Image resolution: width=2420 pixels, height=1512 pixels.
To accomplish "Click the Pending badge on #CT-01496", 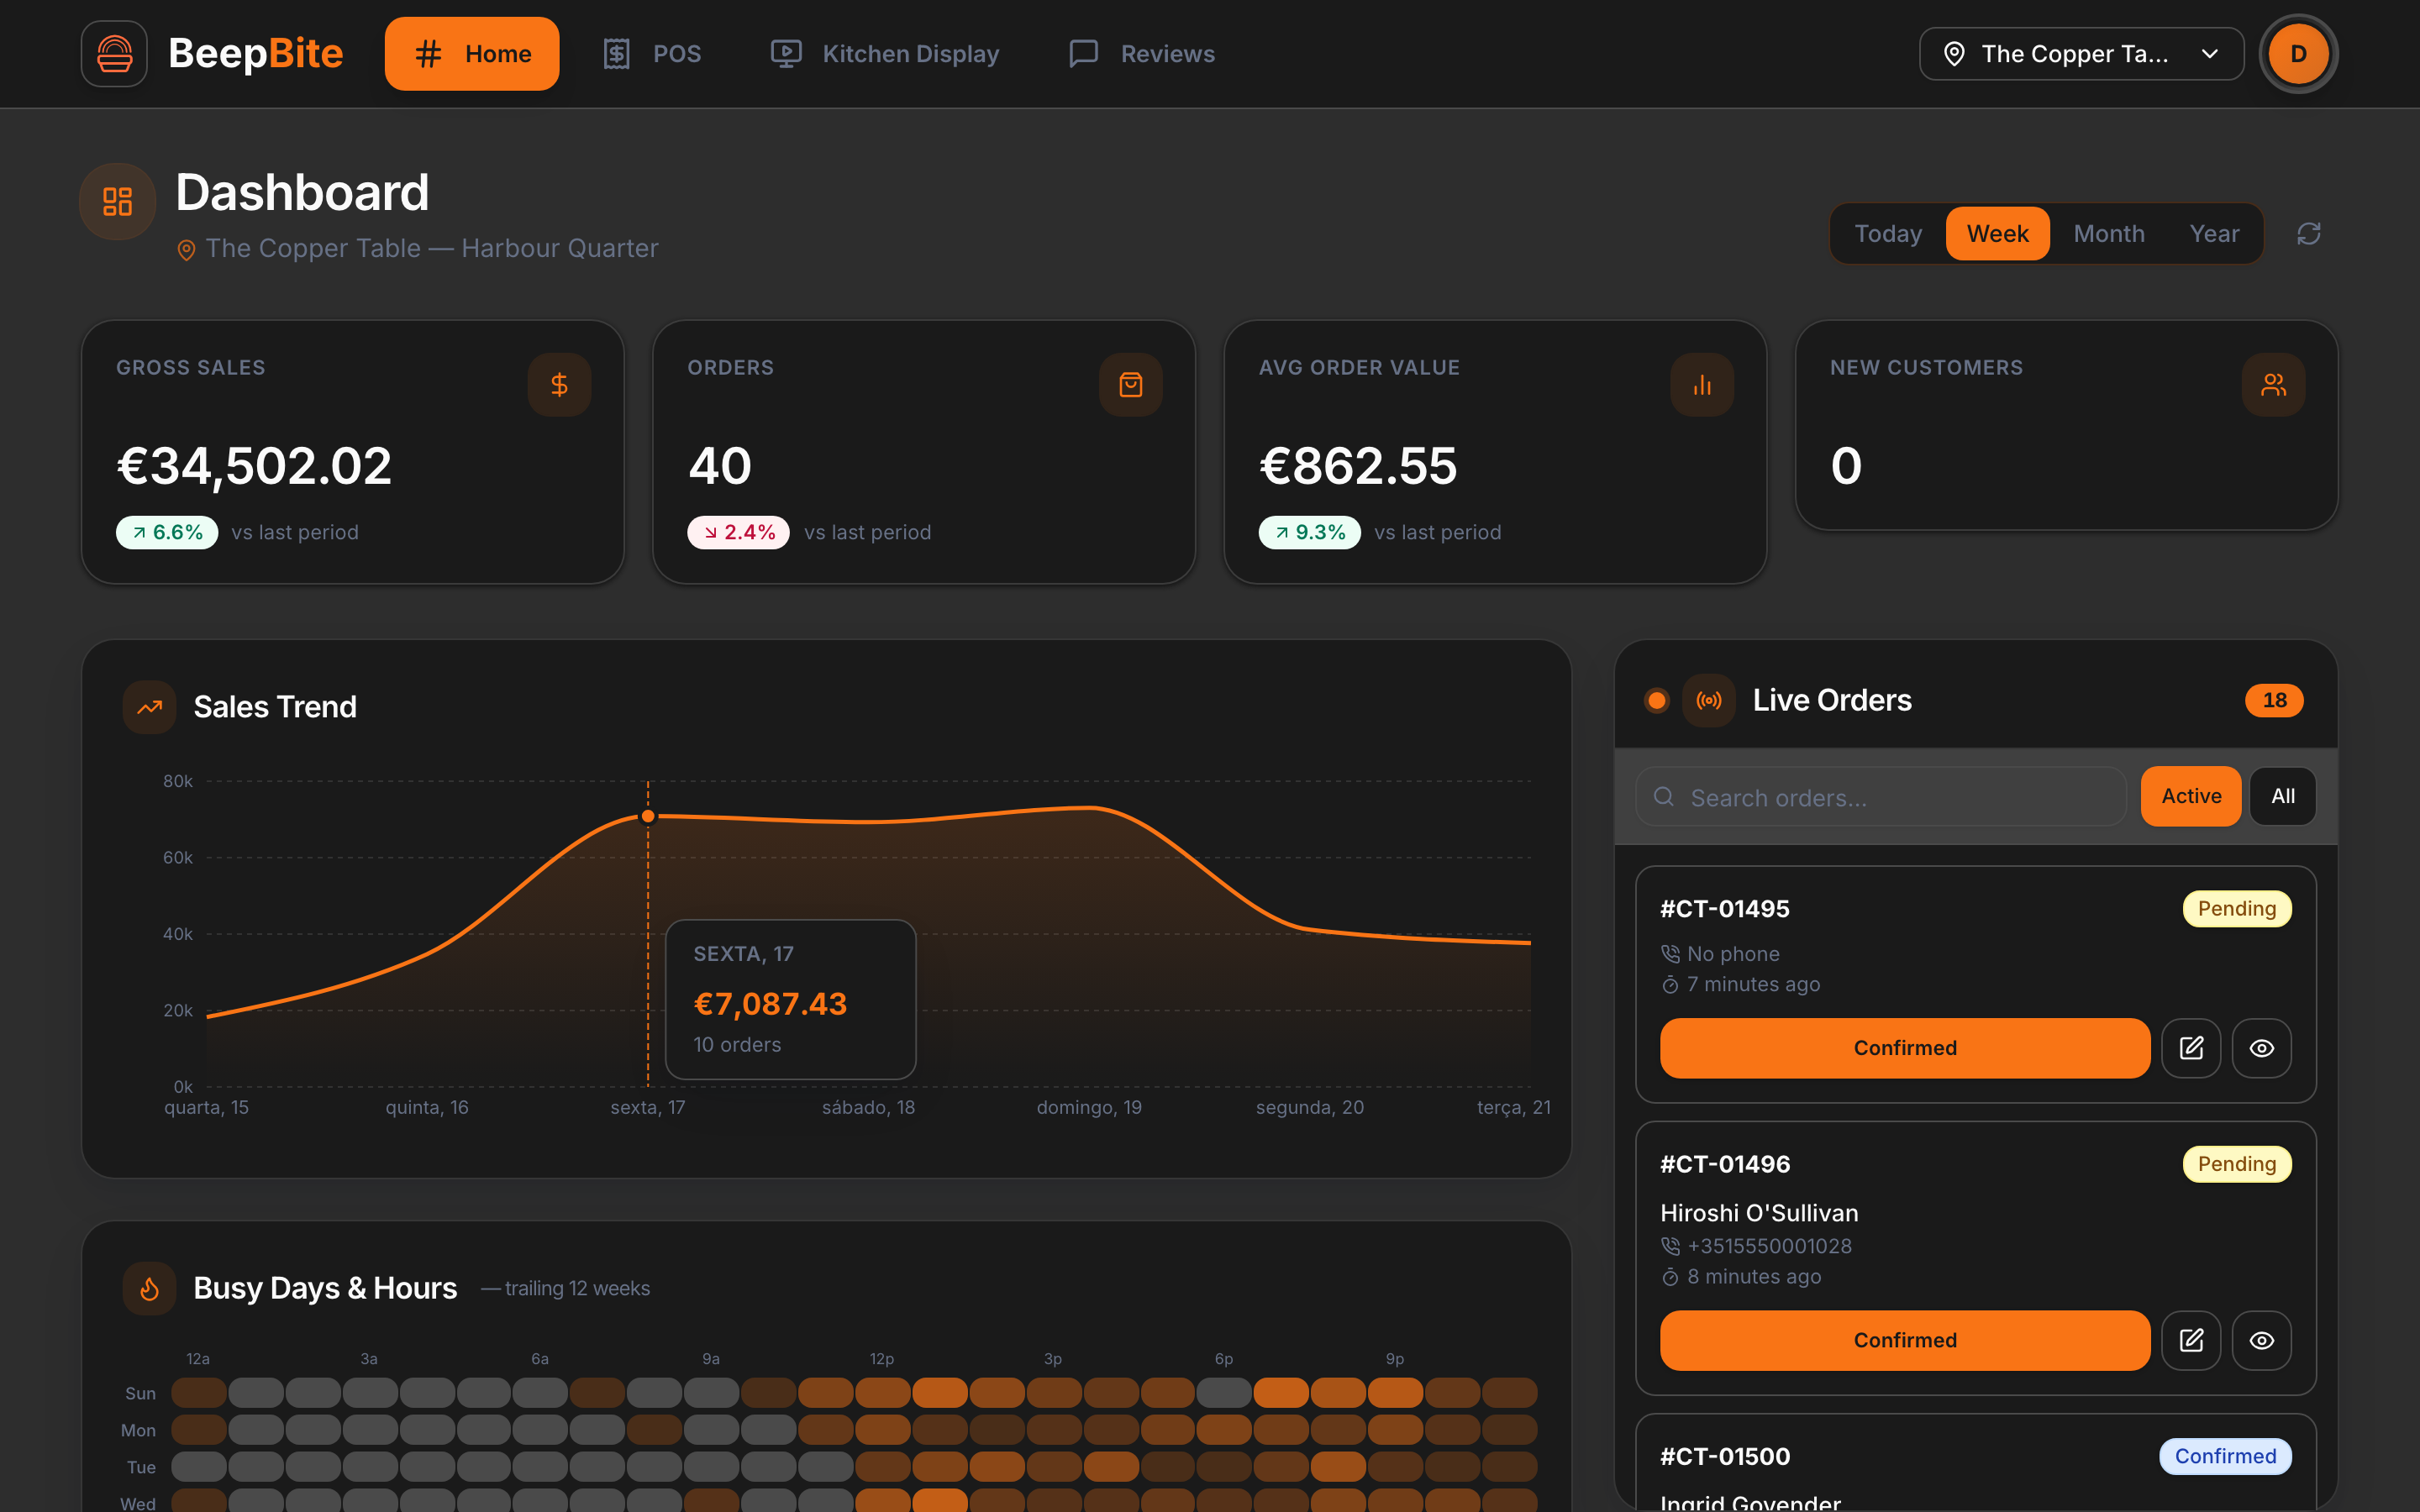I will point(2237,1164).
